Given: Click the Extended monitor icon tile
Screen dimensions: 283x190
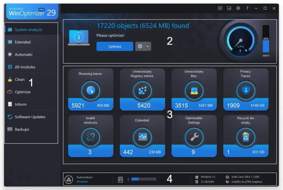Looking at the screenshot, I should click(x=142, y=137).
